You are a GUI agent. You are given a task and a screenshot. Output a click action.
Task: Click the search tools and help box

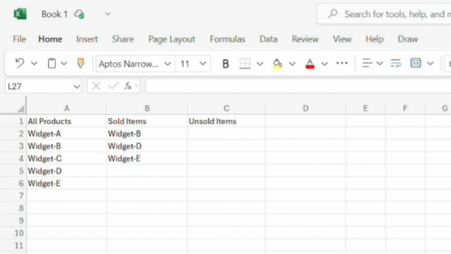point(384,14)
